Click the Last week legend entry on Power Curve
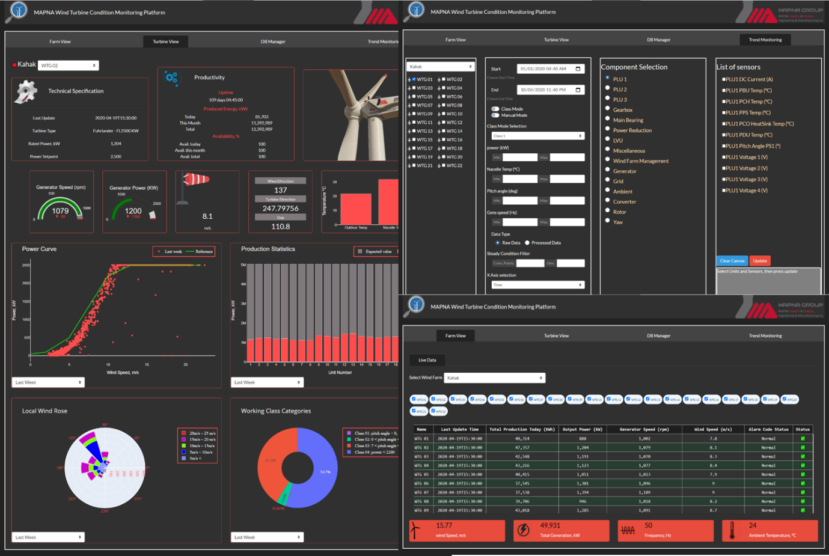 click(169, 251)
